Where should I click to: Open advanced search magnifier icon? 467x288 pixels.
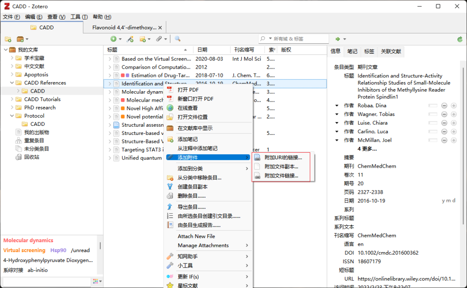(x=178, y=39)
